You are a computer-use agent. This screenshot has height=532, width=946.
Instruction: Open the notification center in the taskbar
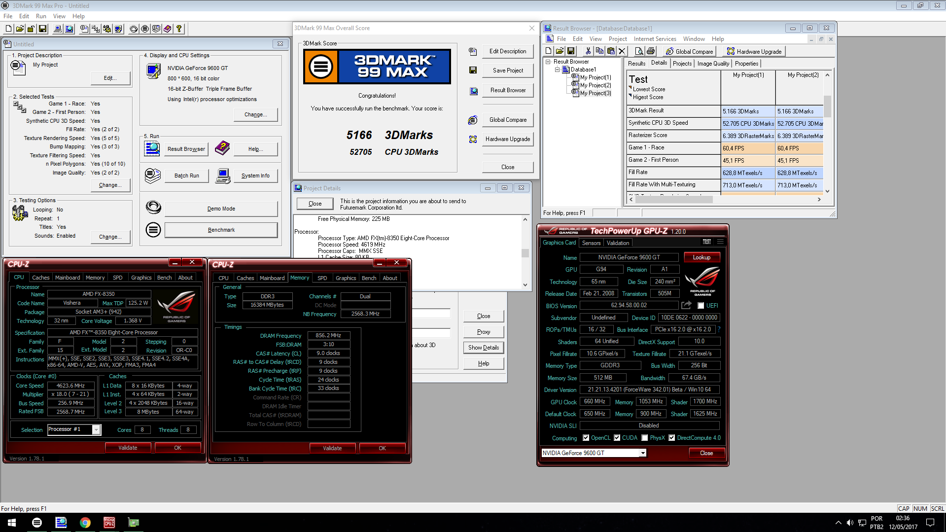point(930,523)
